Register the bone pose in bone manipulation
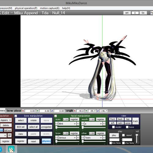 (21, 141)
